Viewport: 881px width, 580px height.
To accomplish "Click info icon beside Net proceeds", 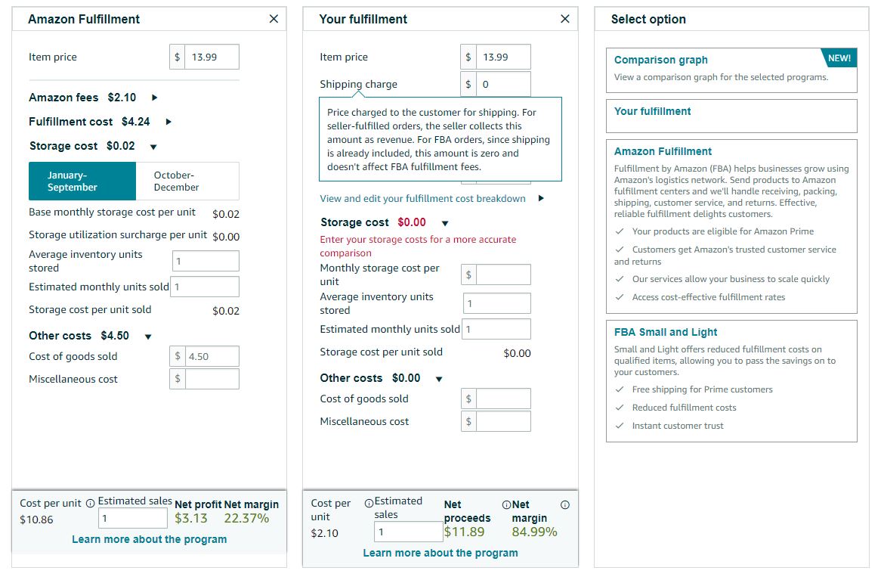I will tap(506, 504).
